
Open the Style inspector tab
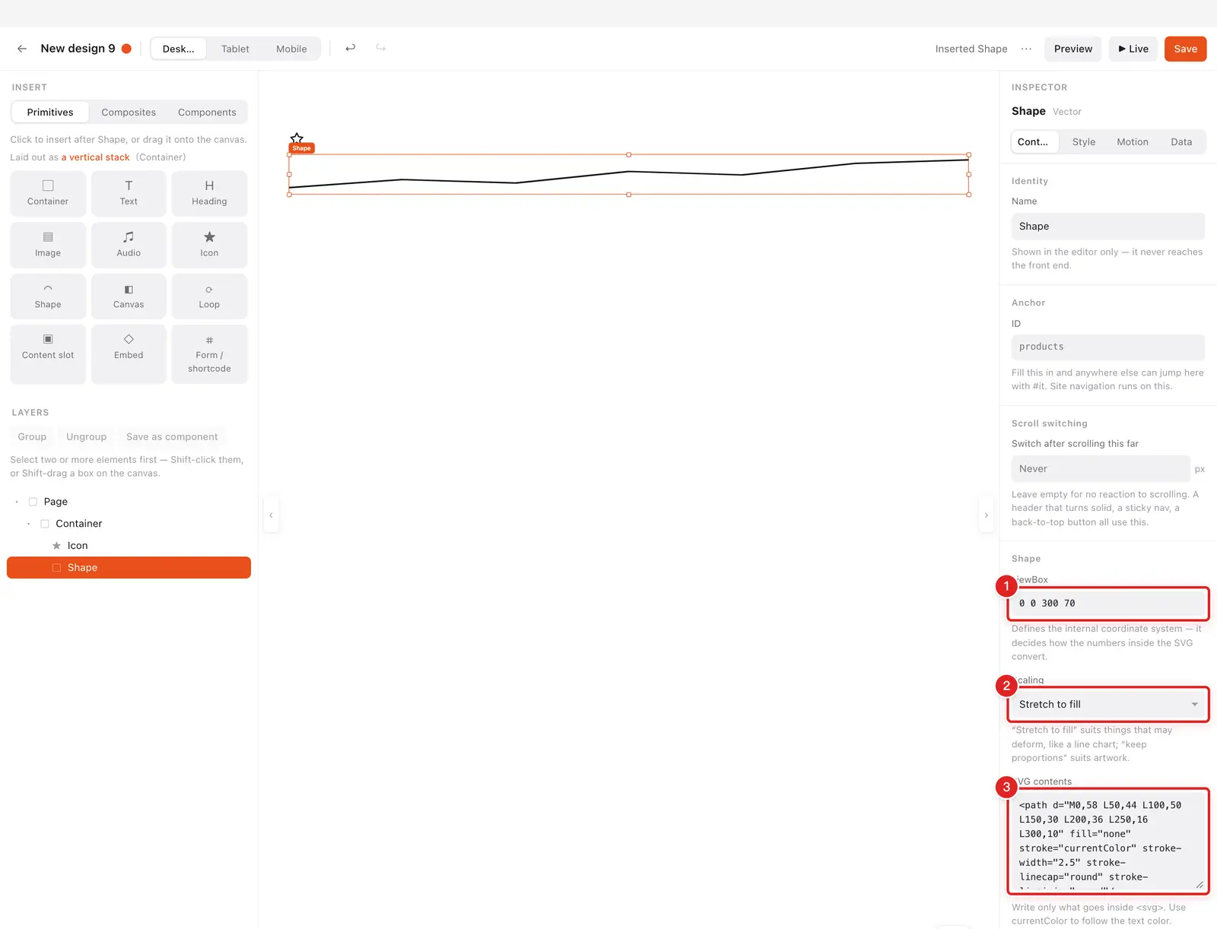(1084, 142)
